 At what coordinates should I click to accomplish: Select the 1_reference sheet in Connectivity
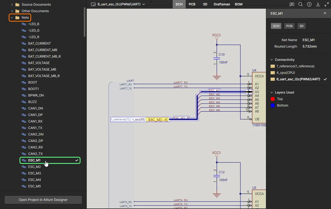click(x=295, y=66)
